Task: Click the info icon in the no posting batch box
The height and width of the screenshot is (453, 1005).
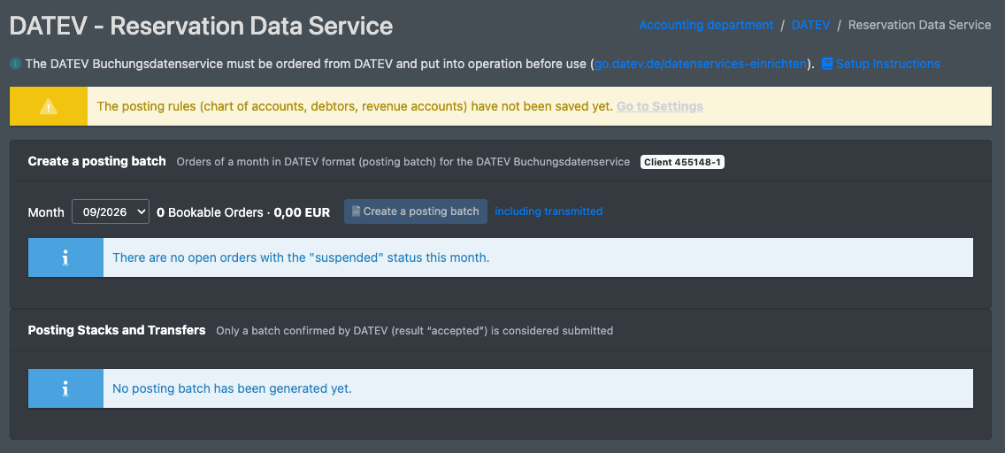Action: pyautogui.click(x=65, y=388)
